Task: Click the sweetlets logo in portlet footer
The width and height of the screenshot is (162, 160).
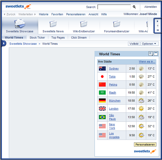Action: point(145,151)
